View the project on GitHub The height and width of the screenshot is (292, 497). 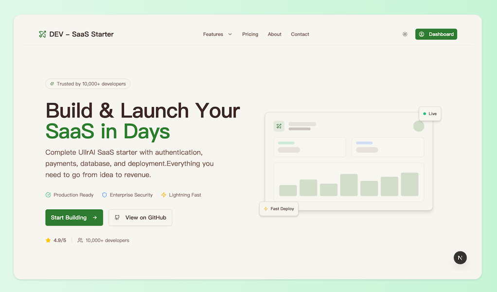(140, 218)
